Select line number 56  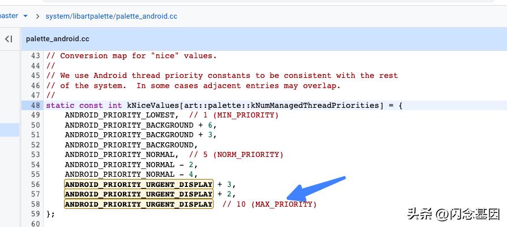pos(36,184)
